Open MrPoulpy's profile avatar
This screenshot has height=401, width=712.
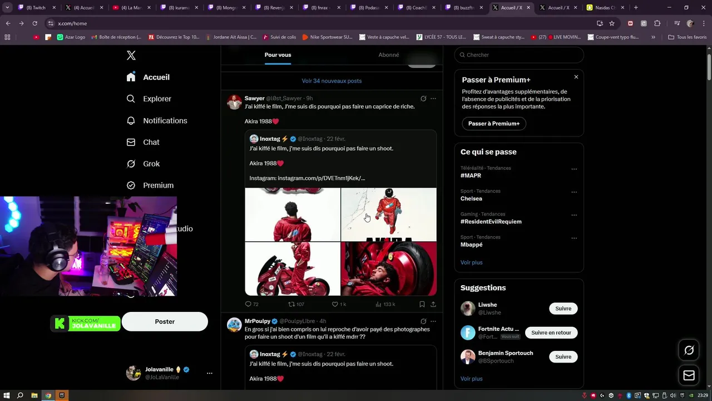pos(234,325)
